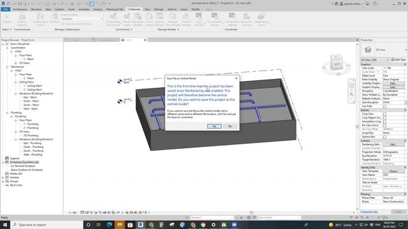Image resolution: width=408 pixels, height=229 pixels.
Task: Click the ViewCube in the 3D view
Action: [x=337, y=63]
